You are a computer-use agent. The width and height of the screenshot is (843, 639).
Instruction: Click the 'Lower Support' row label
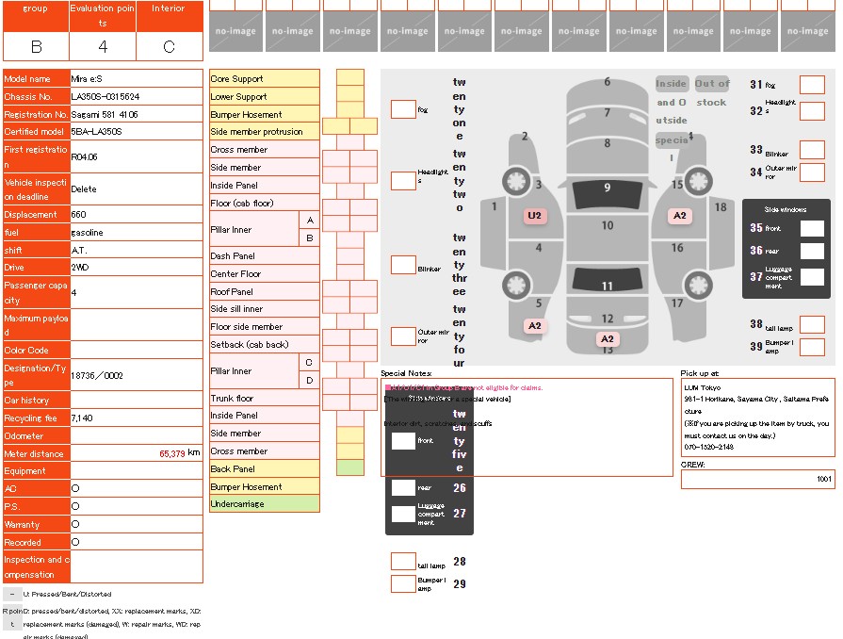click(x=265, y=96)
